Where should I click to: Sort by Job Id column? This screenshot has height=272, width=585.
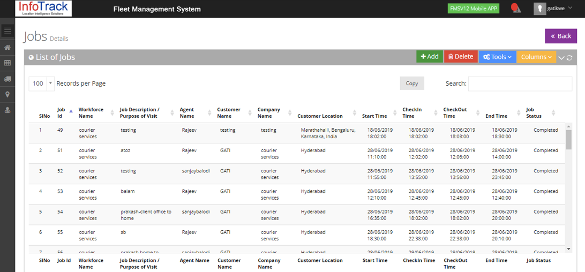click(x=65, y=112)
